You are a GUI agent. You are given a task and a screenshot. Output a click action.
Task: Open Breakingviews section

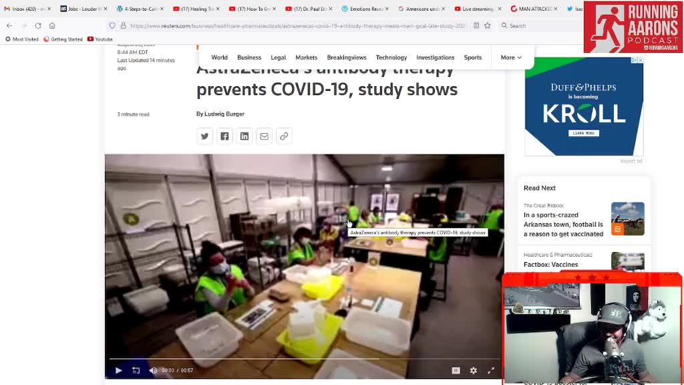pyautogui.click(x=347, y=57)
